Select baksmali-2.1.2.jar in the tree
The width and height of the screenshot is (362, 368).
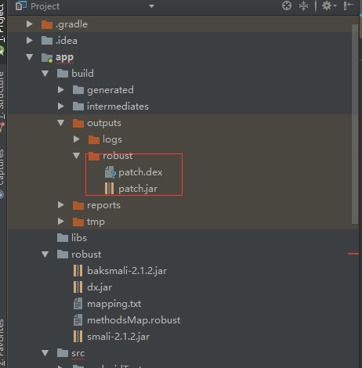(127, 271)
